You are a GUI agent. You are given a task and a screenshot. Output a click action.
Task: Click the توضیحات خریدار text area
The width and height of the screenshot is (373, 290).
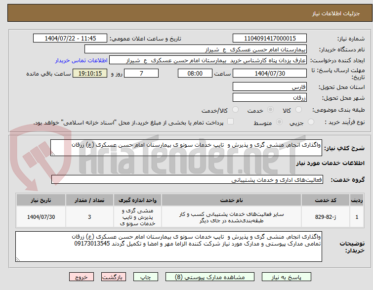(168, 247)
